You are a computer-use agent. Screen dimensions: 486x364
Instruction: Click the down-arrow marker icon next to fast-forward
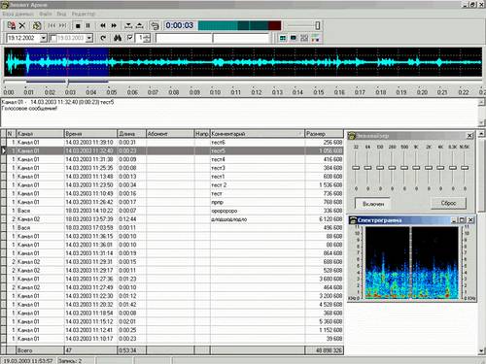(128, 25)
